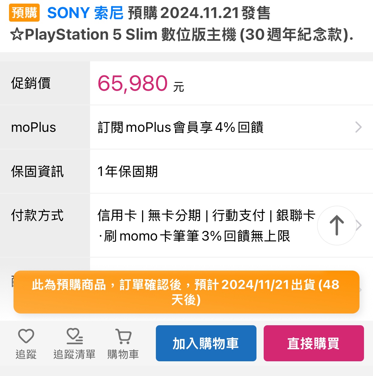Viewport: 373px width, 376px height.
Task: Tap the heart 追蹤 icon
Action: pyautogui.click(x=26, y=344)
